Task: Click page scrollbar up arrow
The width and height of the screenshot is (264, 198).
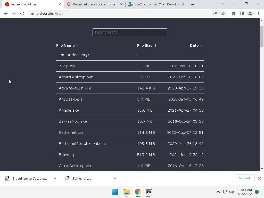Action: (x=262, y=21)
